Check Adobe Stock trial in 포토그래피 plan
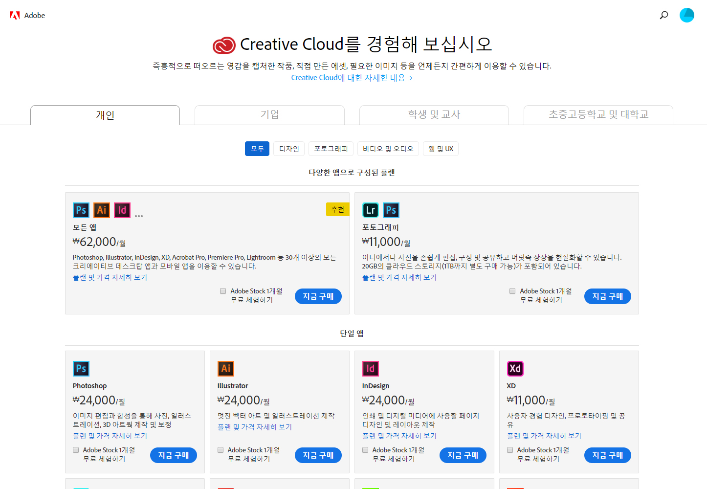This screenshot has width=707, height=489. tap(512, 291)
